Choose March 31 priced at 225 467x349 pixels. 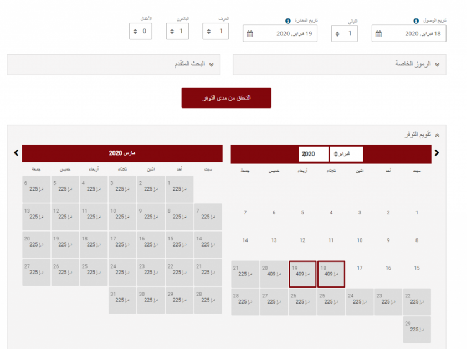point(122,300)
